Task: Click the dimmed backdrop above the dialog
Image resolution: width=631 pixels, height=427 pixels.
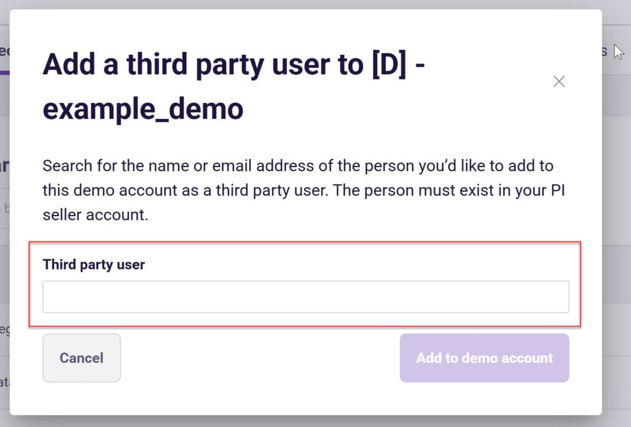Action: pyautogui.click(x=308, y=4)
